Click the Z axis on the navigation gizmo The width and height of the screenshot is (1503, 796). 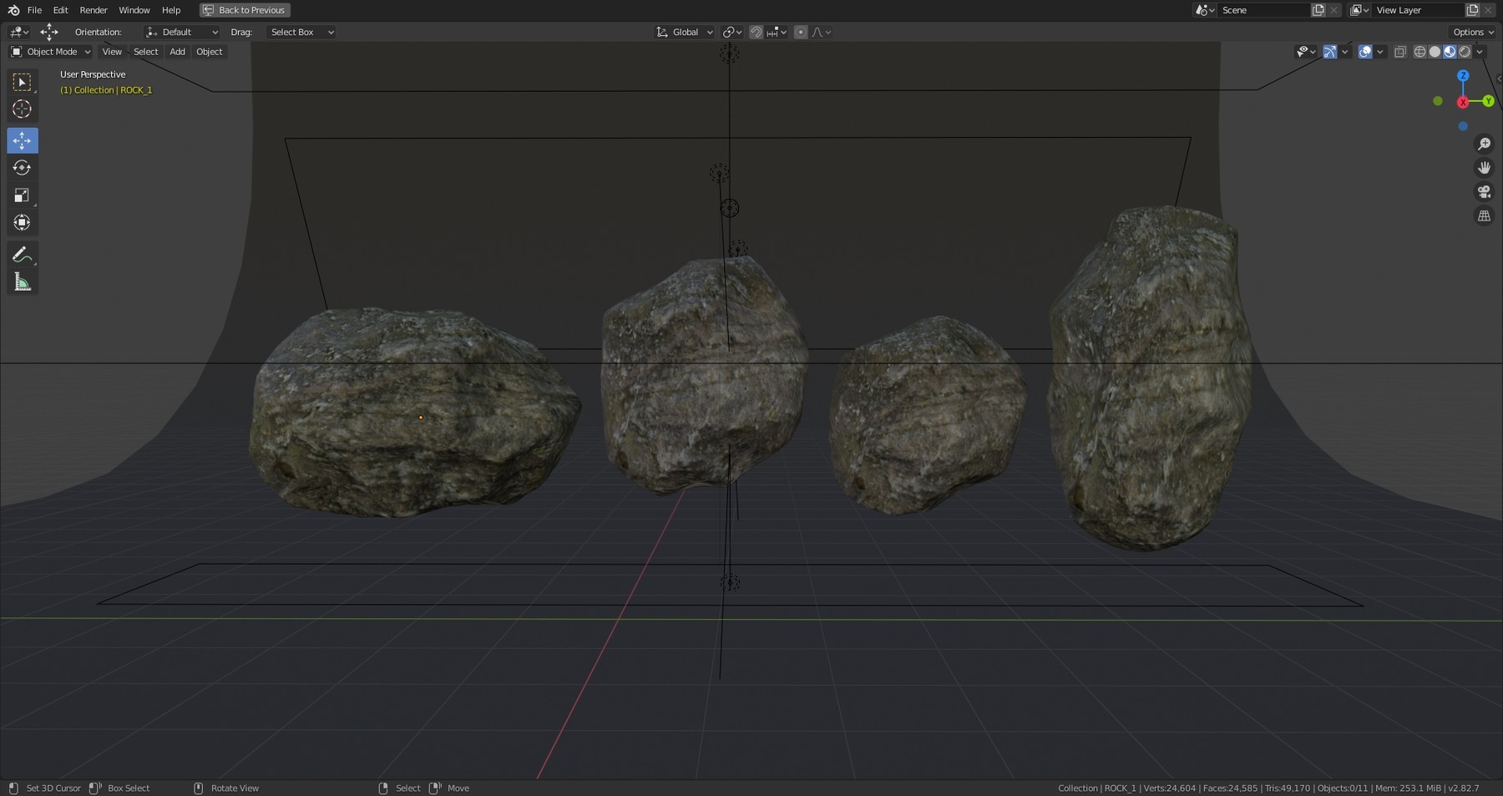click(x=1463, y=75)
